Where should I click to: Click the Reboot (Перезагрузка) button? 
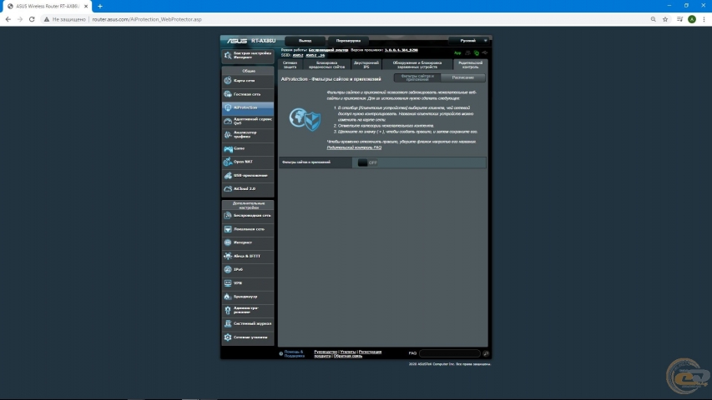click(x=348, y=41)
